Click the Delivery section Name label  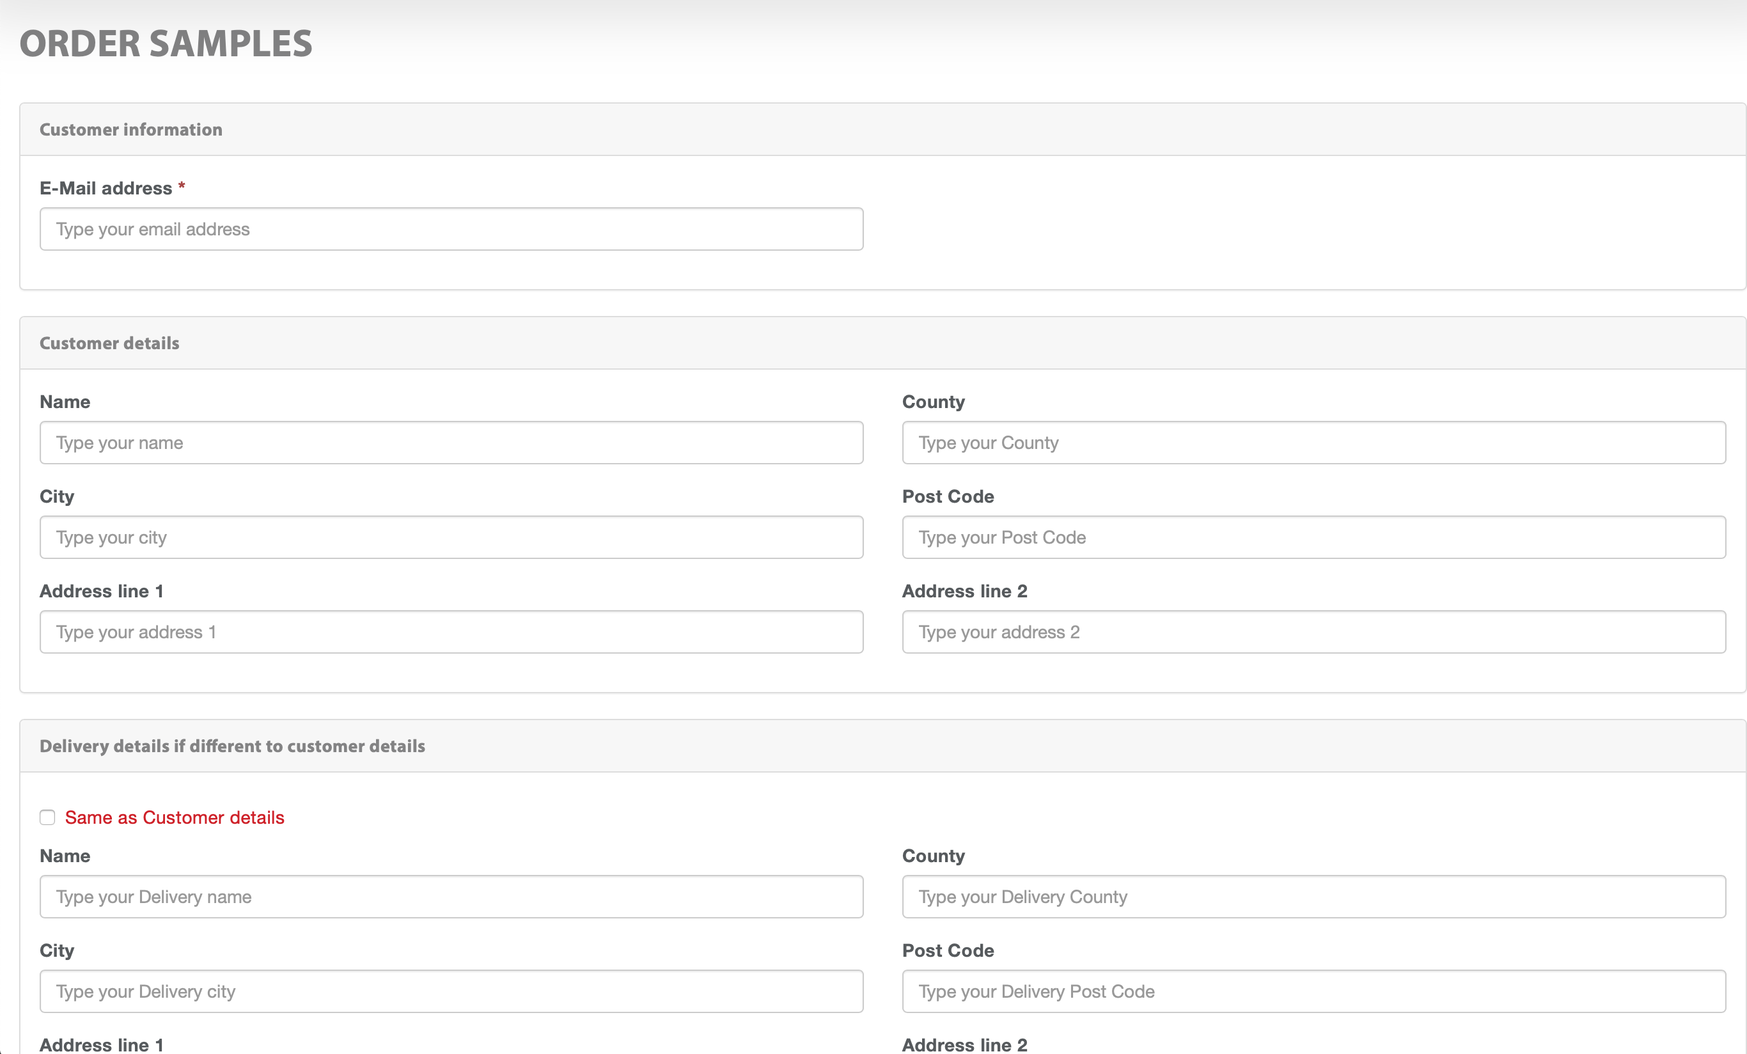(x=65, y=856)
